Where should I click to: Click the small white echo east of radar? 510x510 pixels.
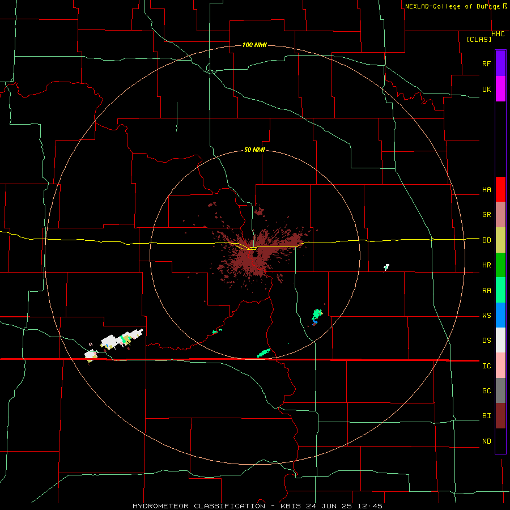click(x=386, y=267)
